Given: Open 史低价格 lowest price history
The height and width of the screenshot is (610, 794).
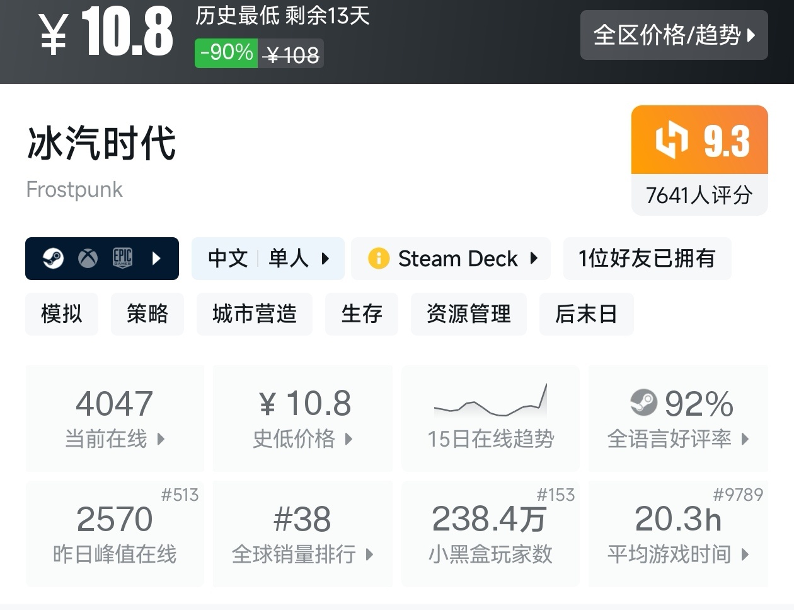Looking at the screenshot, I should coord(302,418).
